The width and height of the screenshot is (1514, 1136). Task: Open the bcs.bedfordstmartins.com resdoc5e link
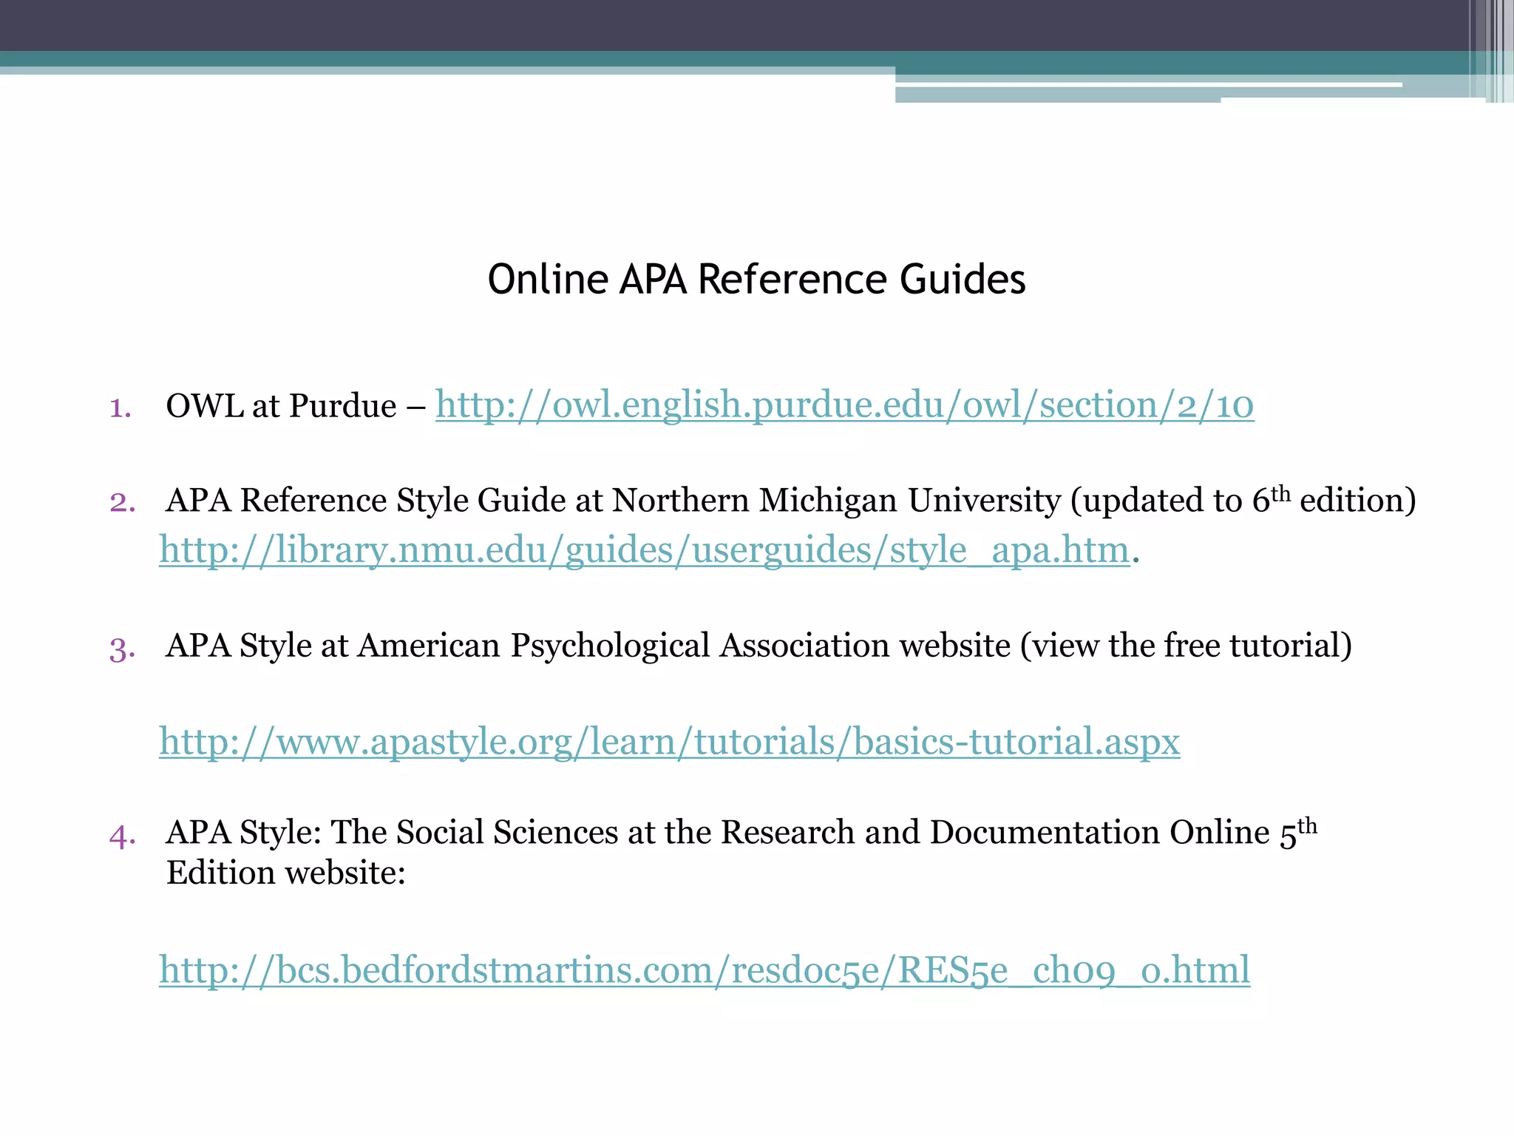click(705, 970)
